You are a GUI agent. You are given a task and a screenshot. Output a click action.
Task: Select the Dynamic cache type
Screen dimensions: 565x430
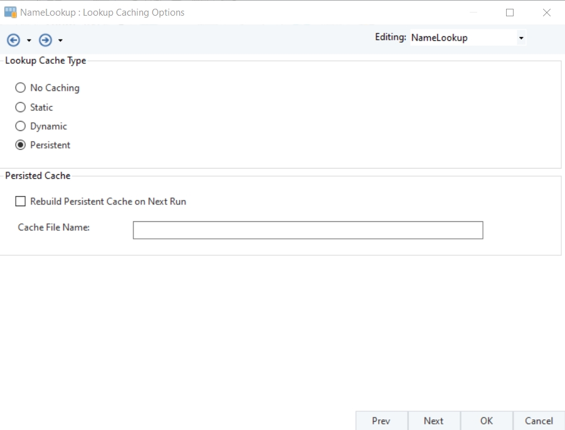coord(21,126)
